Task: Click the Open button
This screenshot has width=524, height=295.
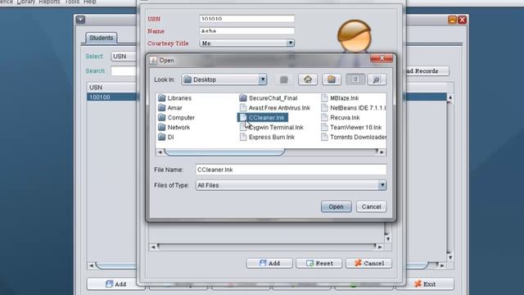Action: coord(337,206)
